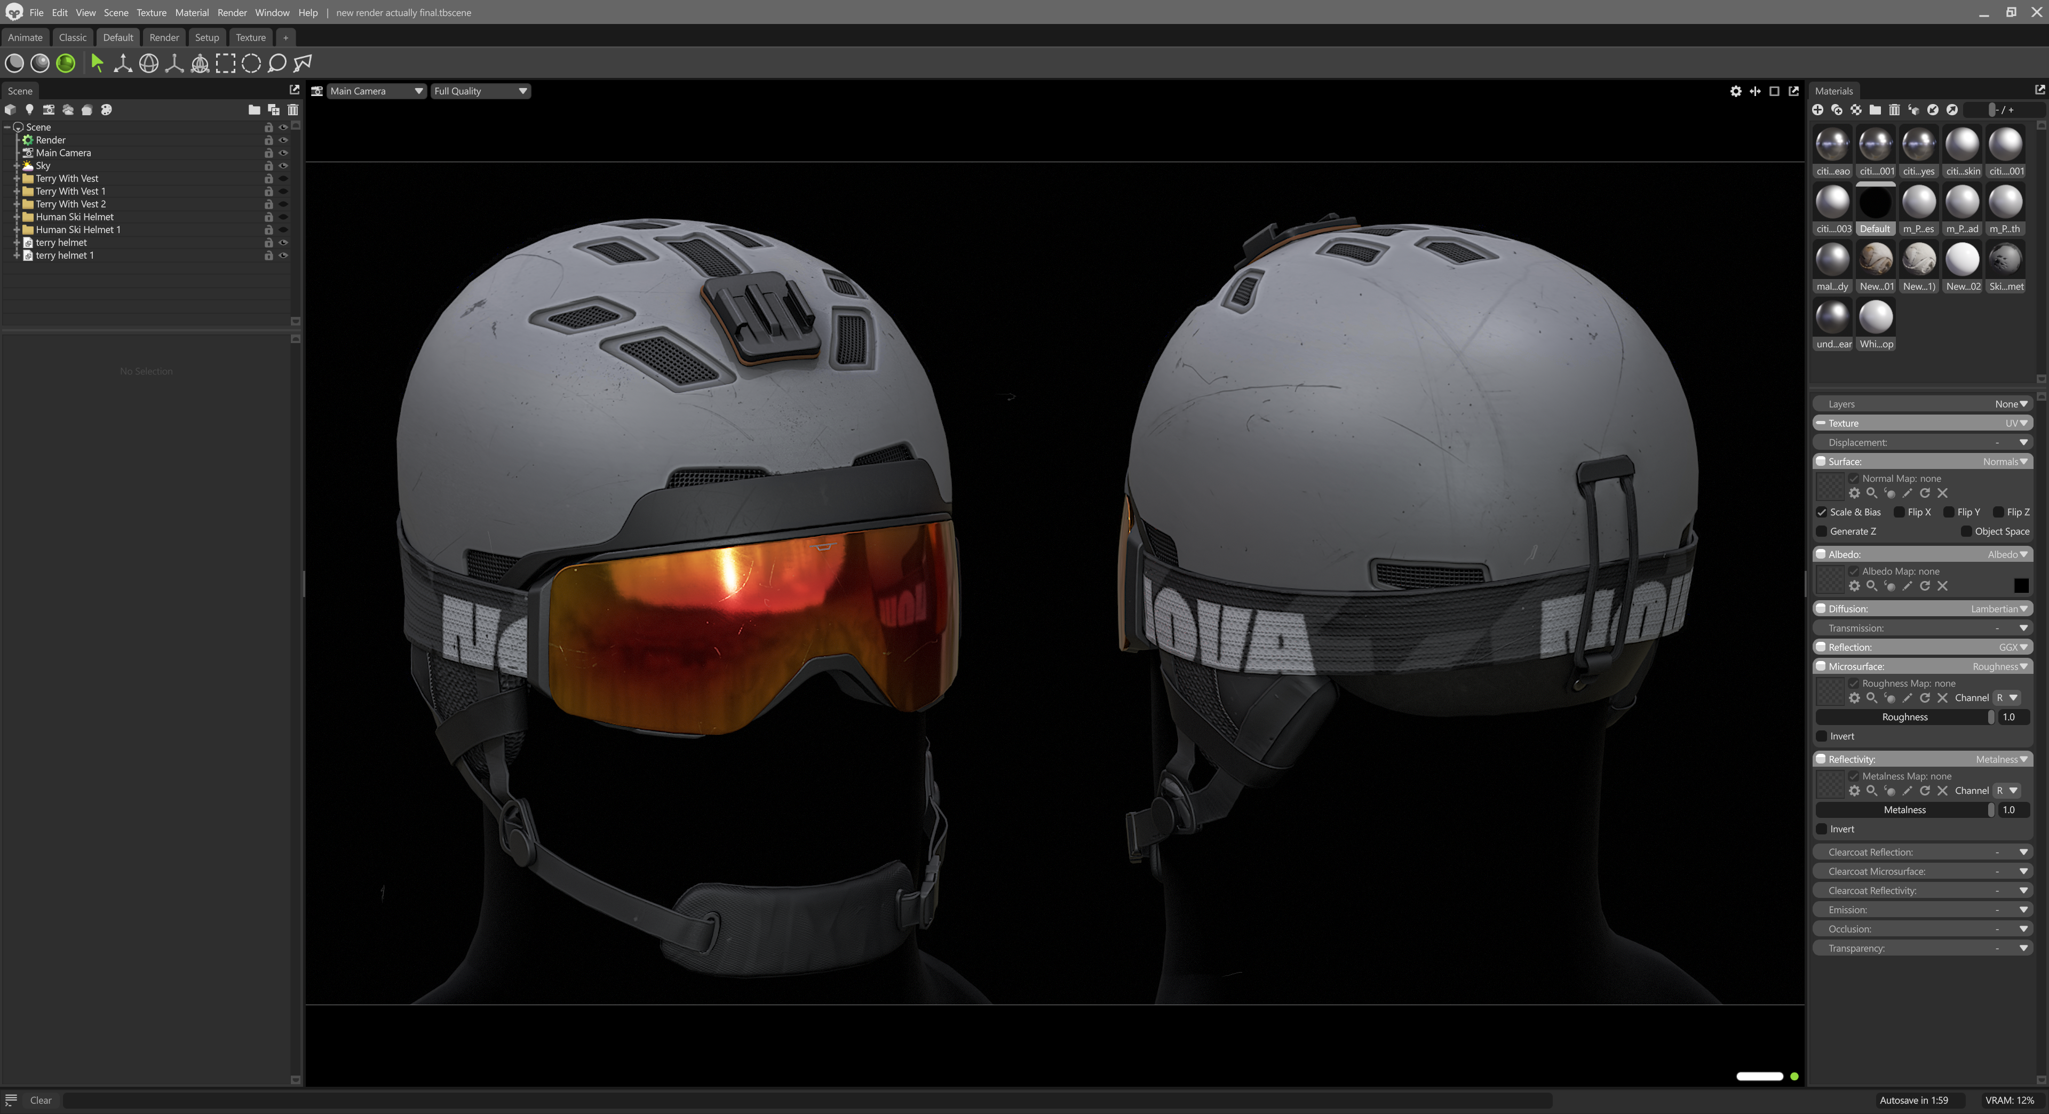Image resolution: width=2049 pixels, height=1114 pixels.
Task: Add a bake project with the bread icon
Action: click(86, 110)
